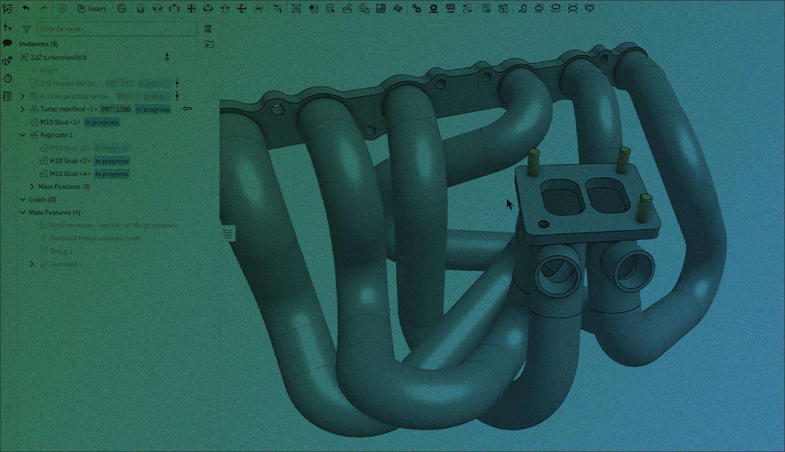Select M10 Stud <1> in the instance tree
785x452 pixels.
pos(60,122)
